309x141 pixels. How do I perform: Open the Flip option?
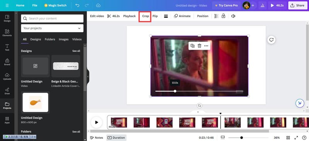click(155, 16)
